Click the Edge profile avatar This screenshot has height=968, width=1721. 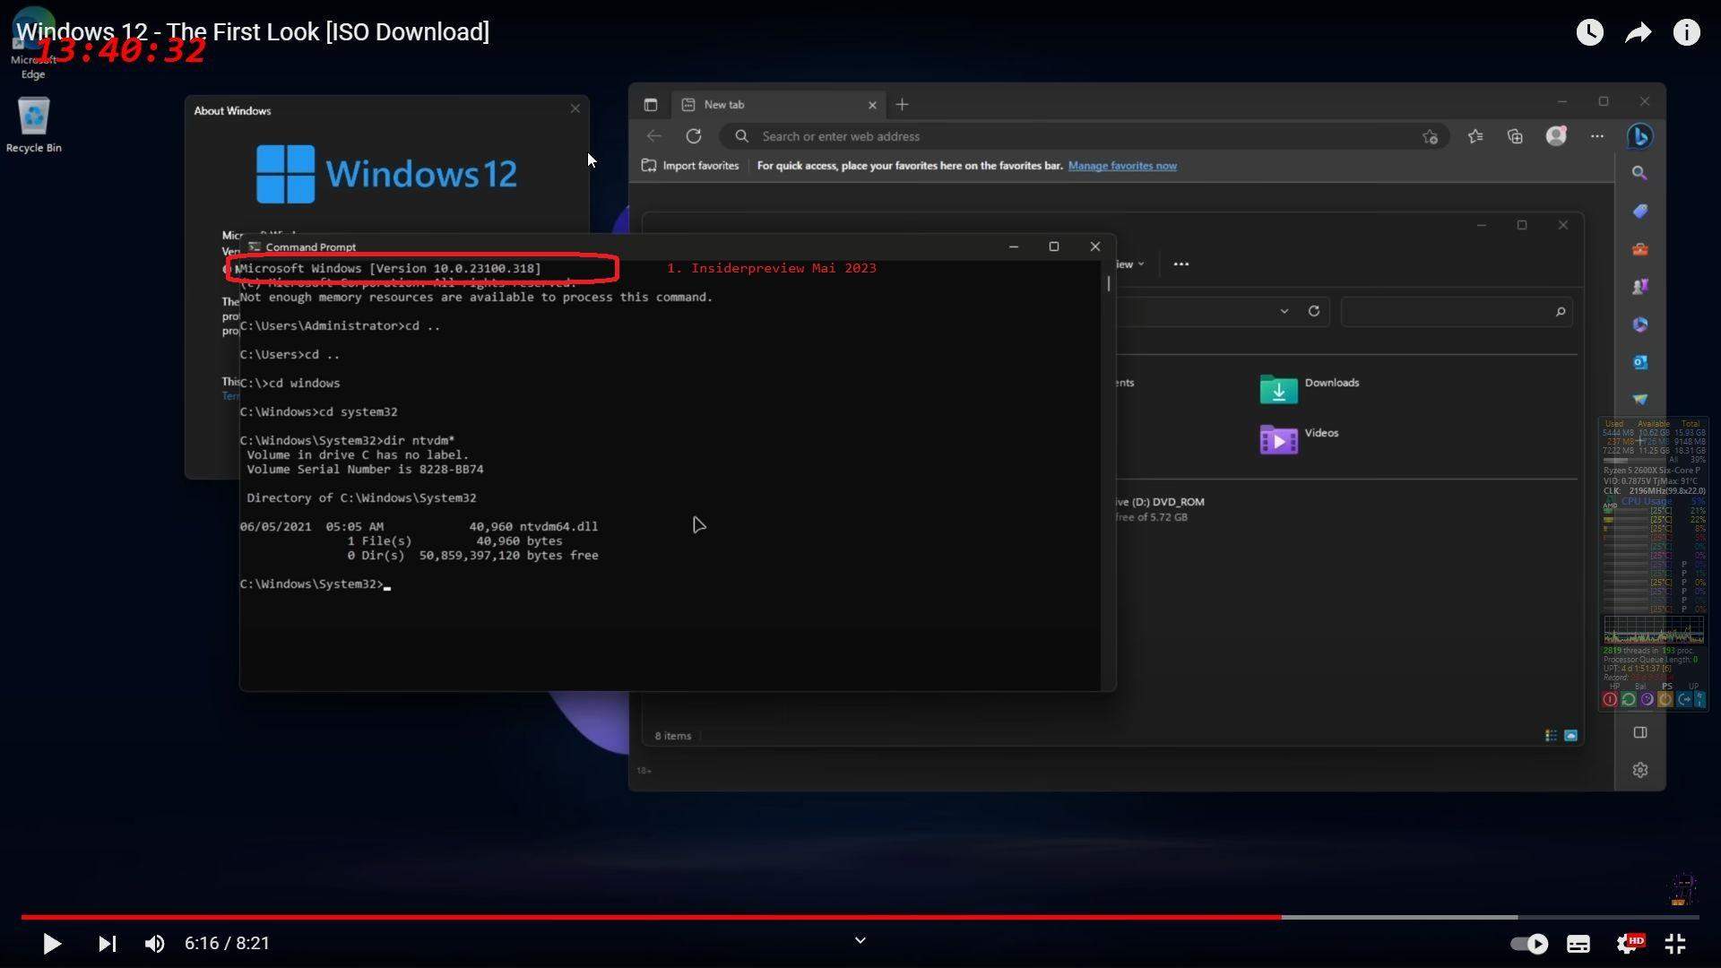coord(1557,136)
